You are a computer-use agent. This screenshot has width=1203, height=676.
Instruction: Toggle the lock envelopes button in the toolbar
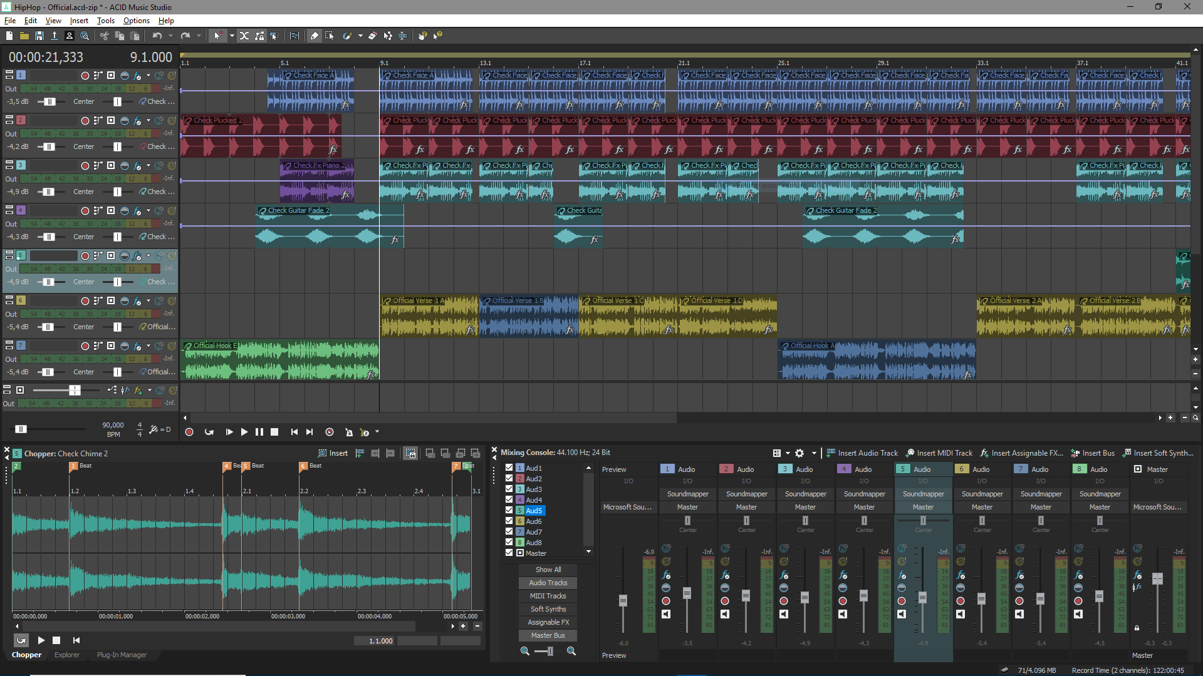(260, 36)
